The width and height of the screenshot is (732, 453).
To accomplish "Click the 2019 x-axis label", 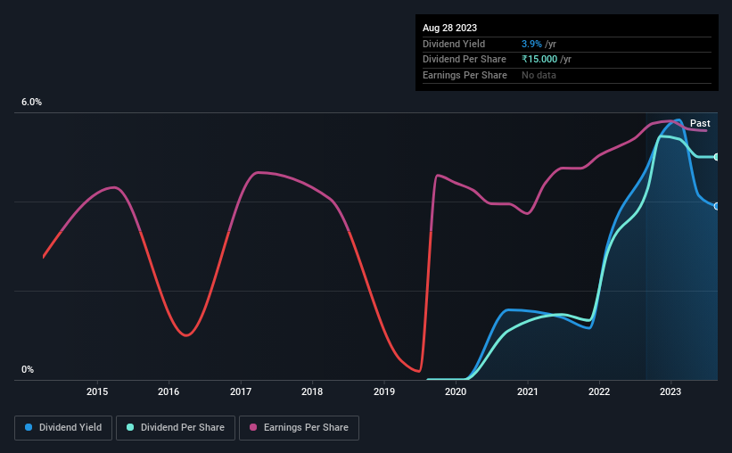I will [x=384, y=391].
